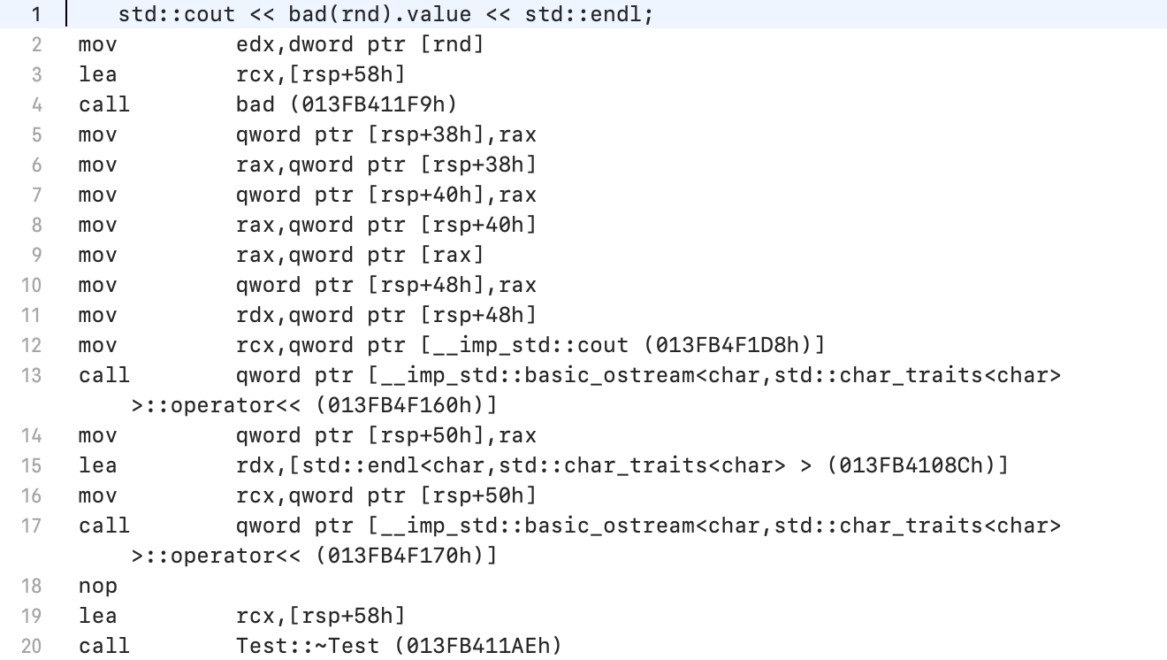The image size is (1167, 660).
Task: Click line number 4 in the gutter
Action: click(x=35, y=104)
